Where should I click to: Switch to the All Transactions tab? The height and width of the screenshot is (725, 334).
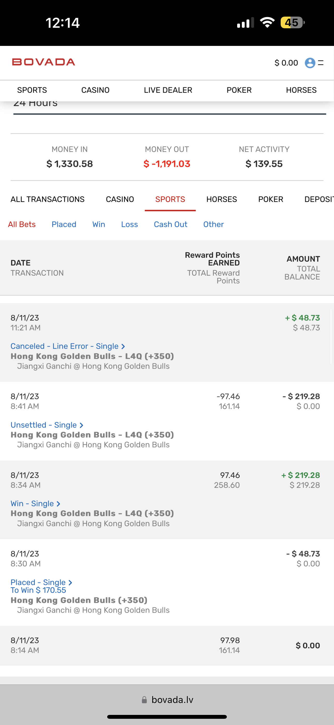click(x=48, y=199)
